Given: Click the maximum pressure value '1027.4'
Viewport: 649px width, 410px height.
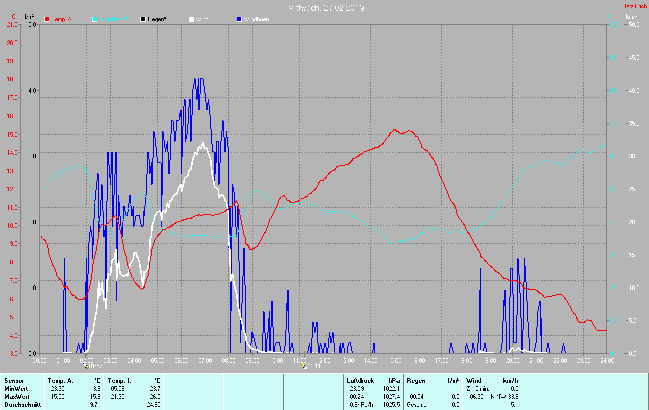Looking at the screenshot, I should coord(391,397).
